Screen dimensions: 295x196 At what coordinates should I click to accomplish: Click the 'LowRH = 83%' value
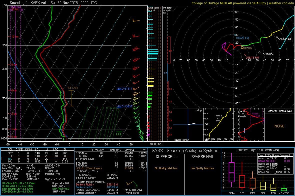click(10, 171)
